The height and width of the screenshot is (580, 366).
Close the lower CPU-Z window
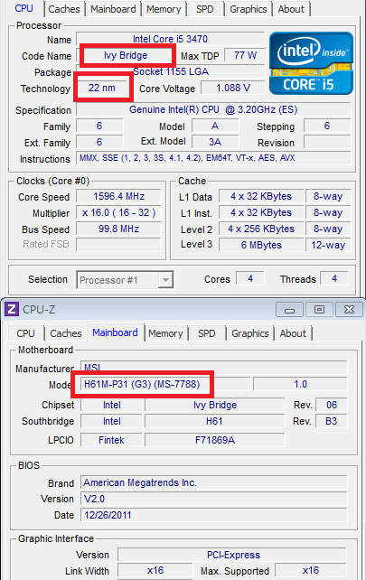349,310
